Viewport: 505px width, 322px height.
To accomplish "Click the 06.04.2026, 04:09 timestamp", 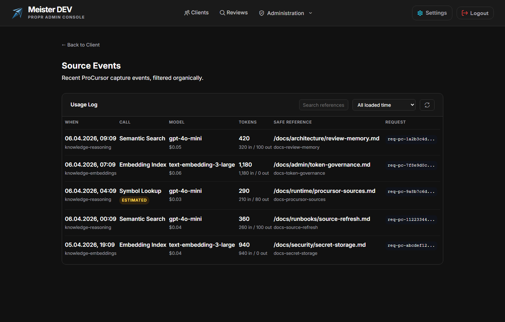I will point(90,191).
